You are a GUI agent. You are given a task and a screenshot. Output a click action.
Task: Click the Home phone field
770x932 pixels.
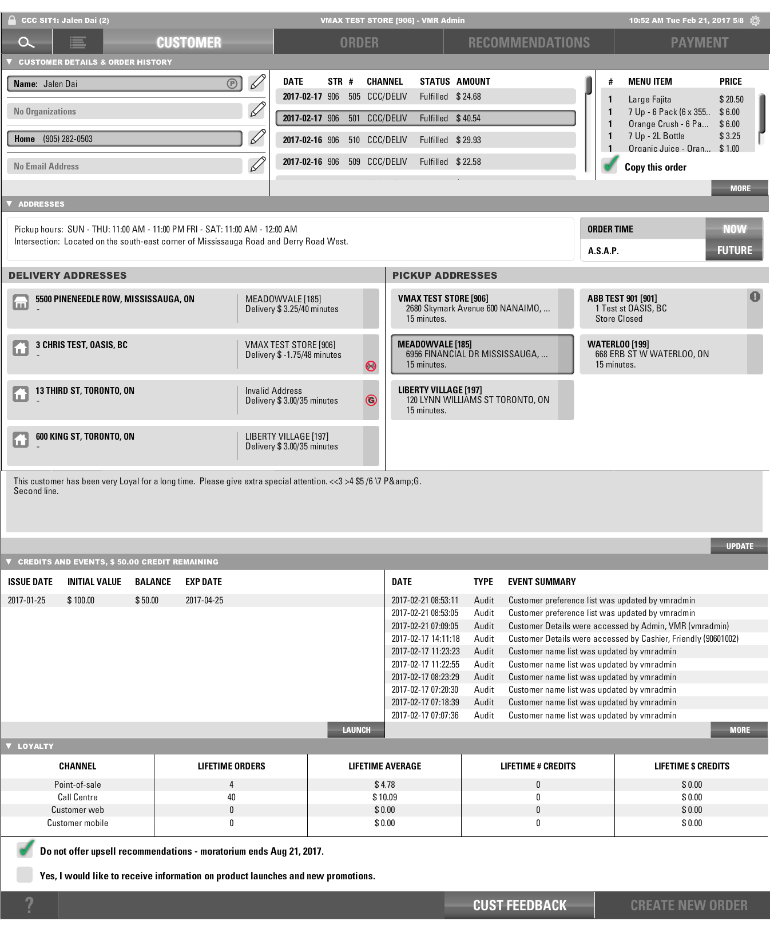click(125, 139)
